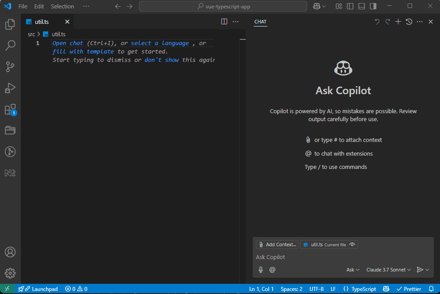This screenshot has width=440, height=294.
Task: Open the Explorer view in activity bar
Action: coord(10,24)
